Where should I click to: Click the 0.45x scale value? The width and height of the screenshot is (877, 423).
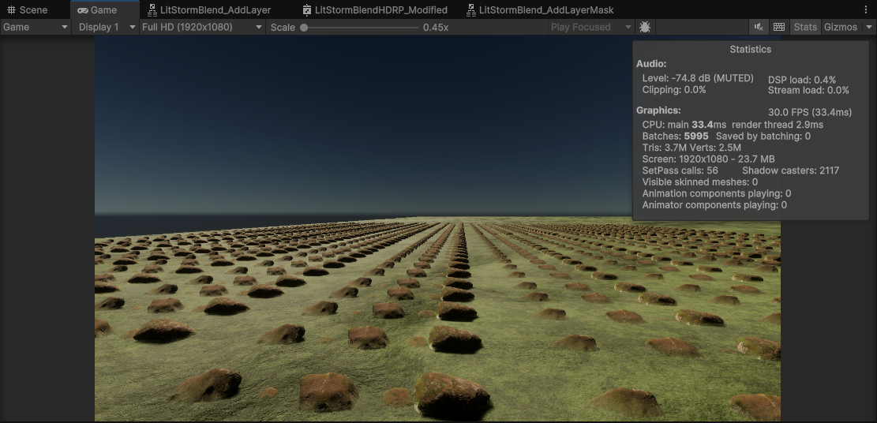[x=436, y=28]
